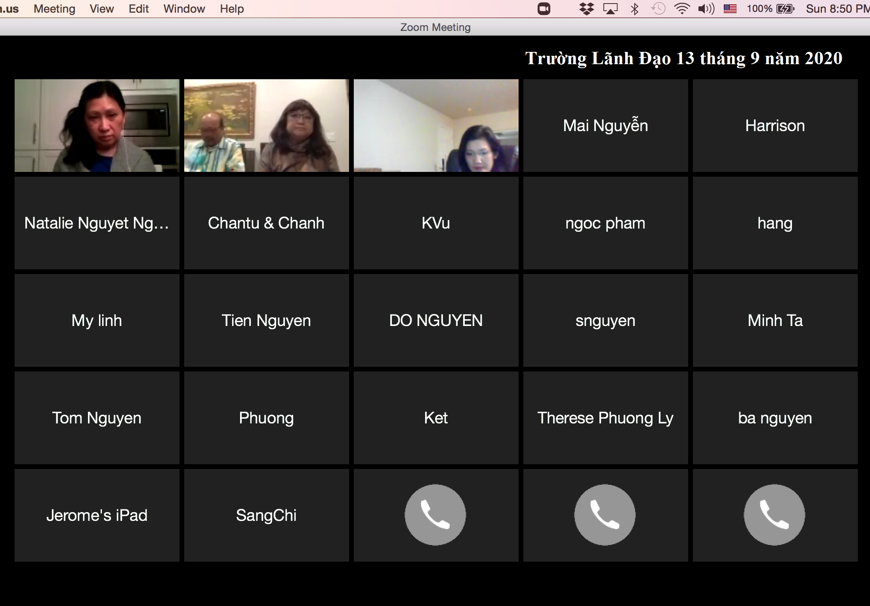Select the video tile with two people
The height and width of the screenshot is (606, 870).
pyautogui.click(x=267, y=126)
